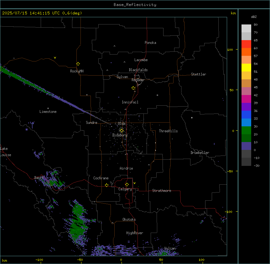Click the orange 60 dBZ legend swatch
The height and width of the screenshot is (264, 270).
point(246,52)
